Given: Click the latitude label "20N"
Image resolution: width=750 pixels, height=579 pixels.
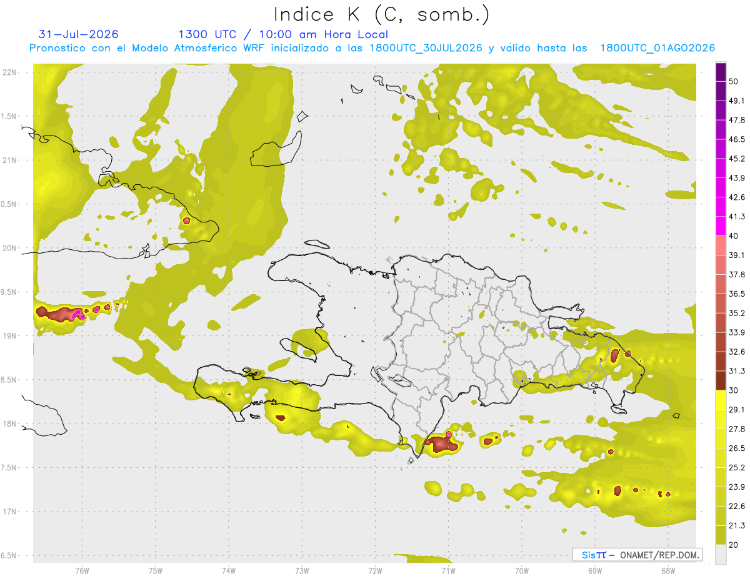Looking at the screenshot, I should [x=9, y=248].
